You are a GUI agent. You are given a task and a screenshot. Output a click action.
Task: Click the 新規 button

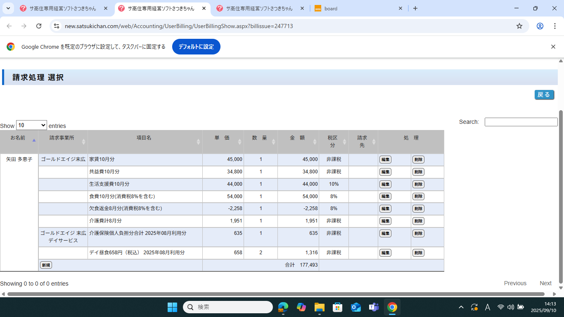tap(46, 265)
